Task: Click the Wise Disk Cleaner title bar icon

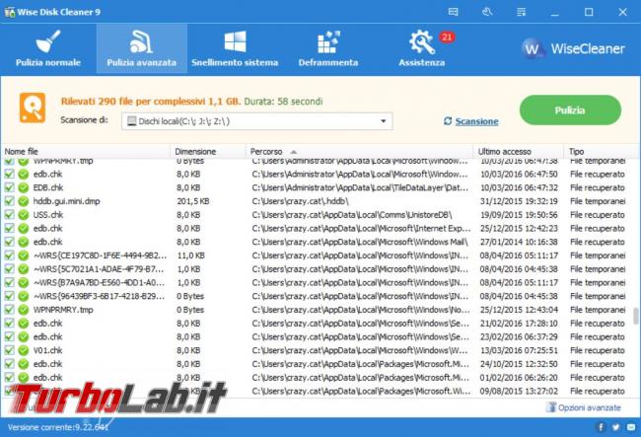Action: point(9,12)
